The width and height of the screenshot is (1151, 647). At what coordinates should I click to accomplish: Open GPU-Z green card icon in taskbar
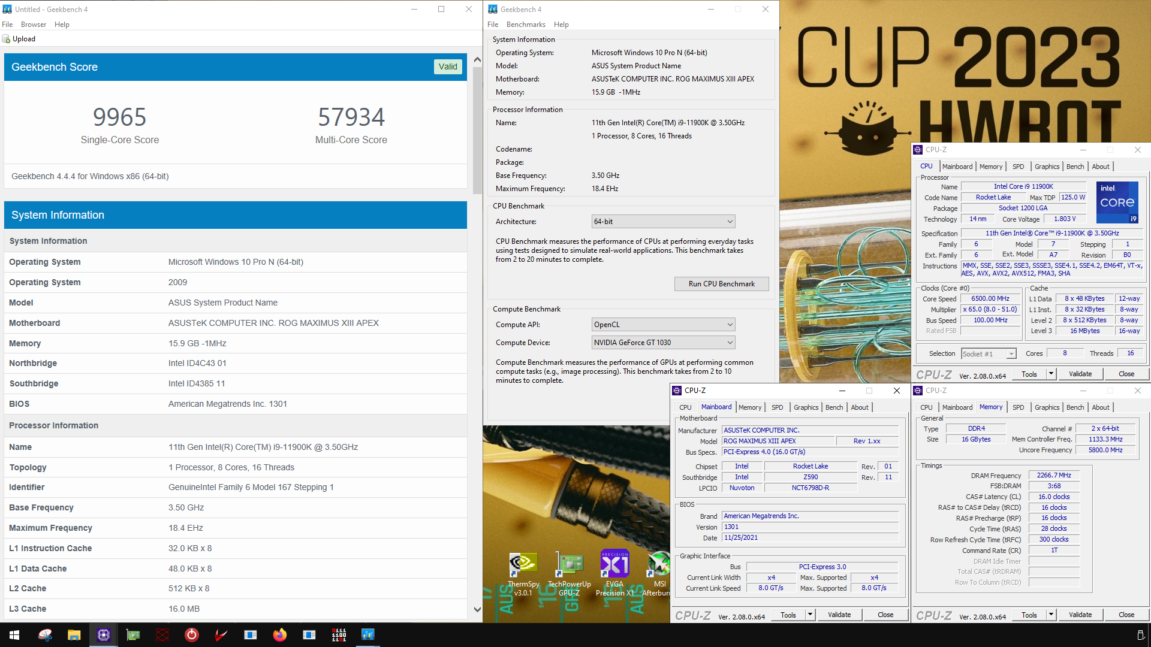click(133, 634)
